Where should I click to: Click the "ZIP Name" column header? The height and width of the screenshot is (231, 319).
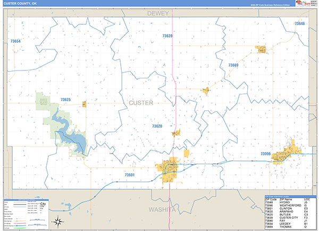286,199
